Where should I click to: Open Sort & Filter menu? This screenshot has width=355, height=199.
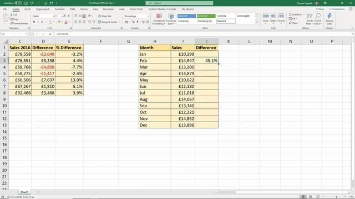tap(310, 19)
